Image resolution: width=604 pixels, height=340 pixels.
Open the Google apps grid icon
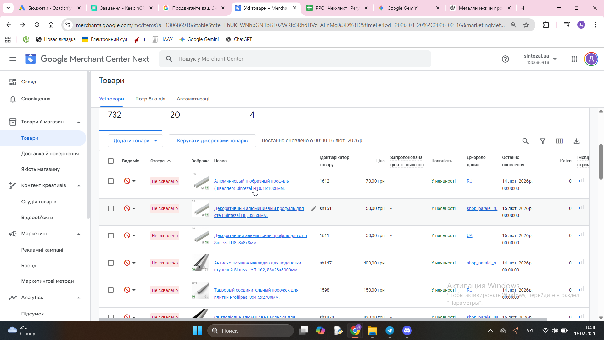click(574, 59)
